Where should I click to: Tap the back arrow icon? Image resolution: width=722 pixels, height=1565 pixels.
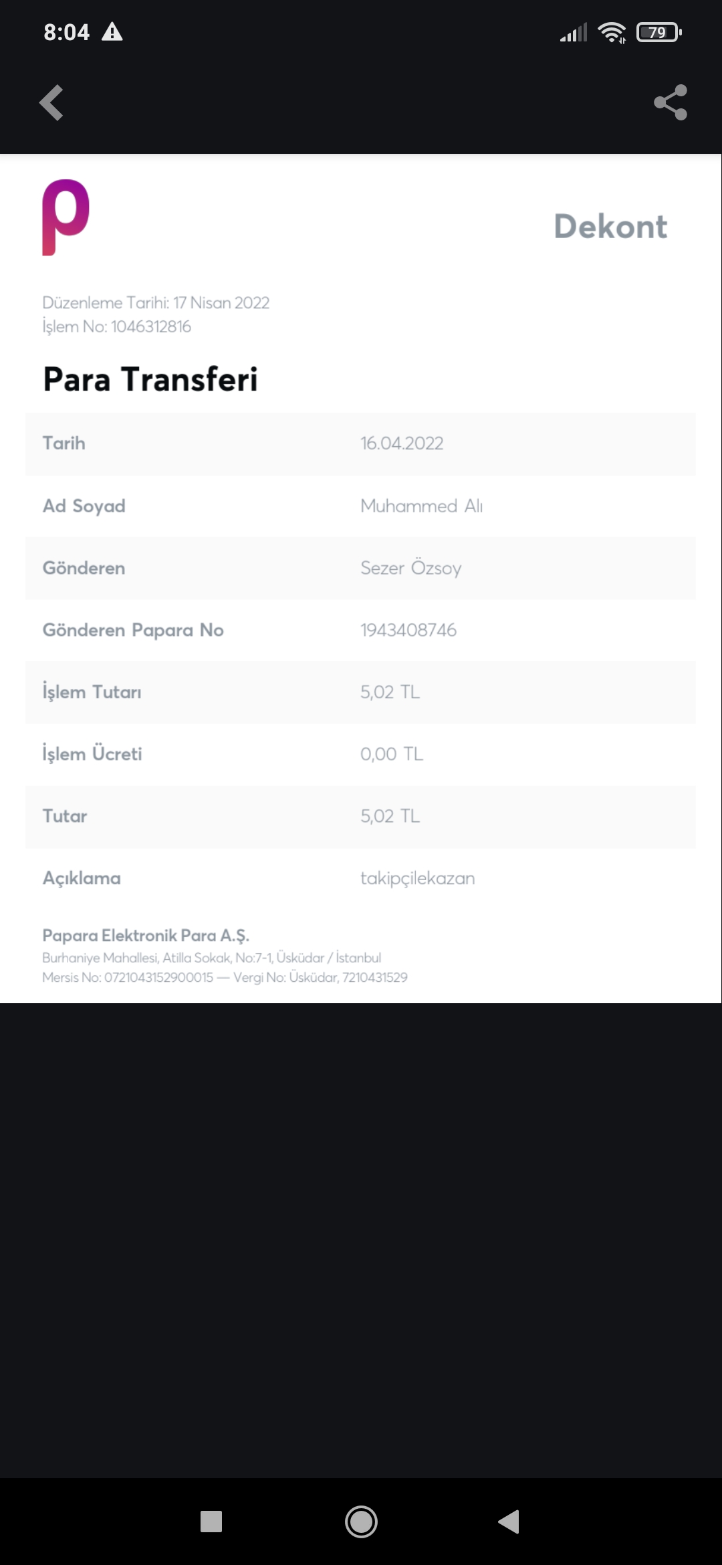[51, 102]
